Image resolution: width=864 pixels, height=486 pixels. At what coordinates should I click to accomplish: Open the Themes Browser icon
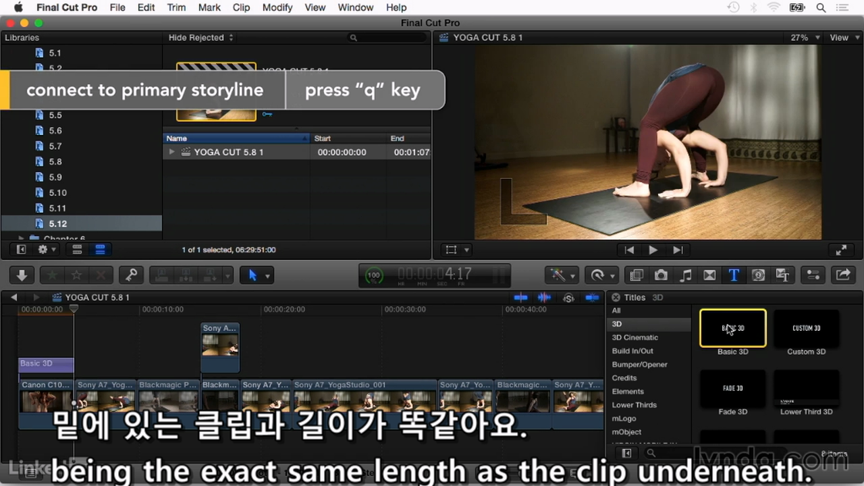pos(782,275)
